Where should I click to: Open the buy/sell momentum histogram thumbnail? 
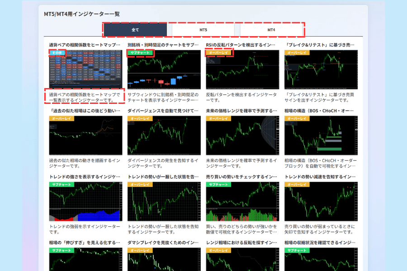(242, 201)
